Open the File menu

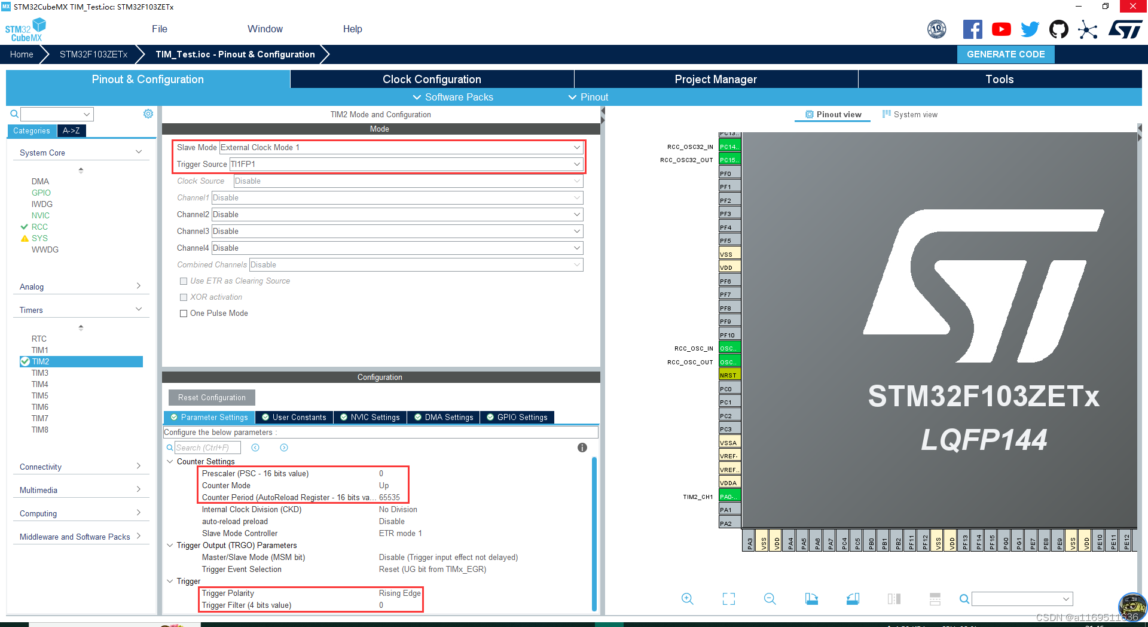coord(160,29)
